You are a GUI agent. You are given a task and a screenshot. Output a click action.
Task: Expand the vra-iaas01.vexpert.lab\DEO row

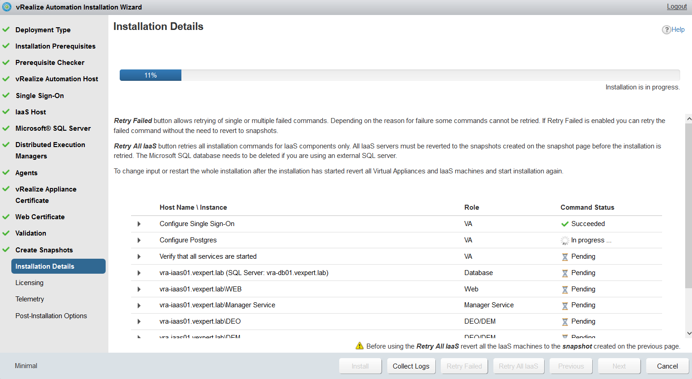pos(139,321)
